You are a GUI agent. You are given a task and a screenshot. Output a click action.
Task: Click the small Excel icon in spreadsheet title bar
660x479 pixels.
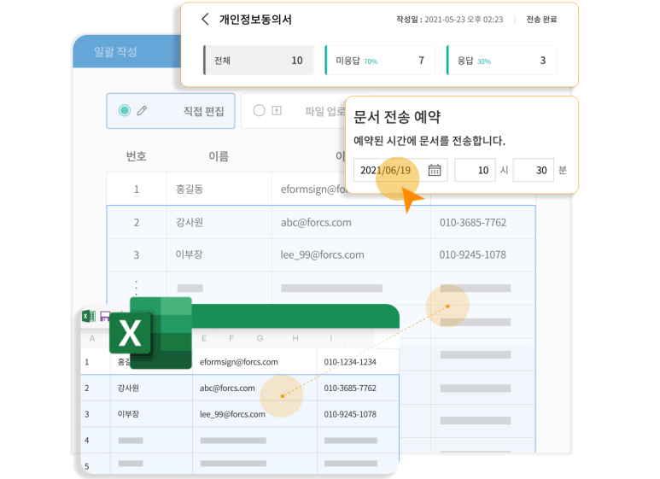coord(89,316)
